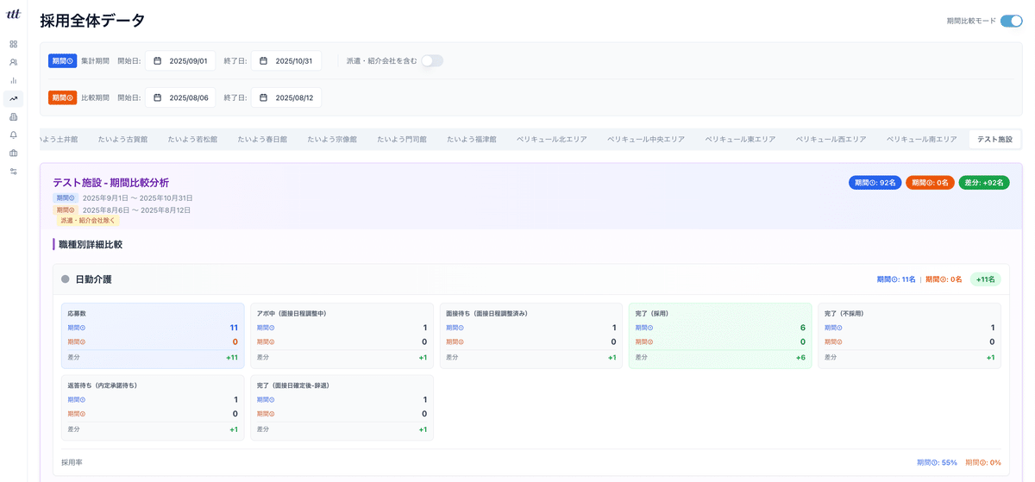Open the notifications bell icon in sidebar

[13, 135]
